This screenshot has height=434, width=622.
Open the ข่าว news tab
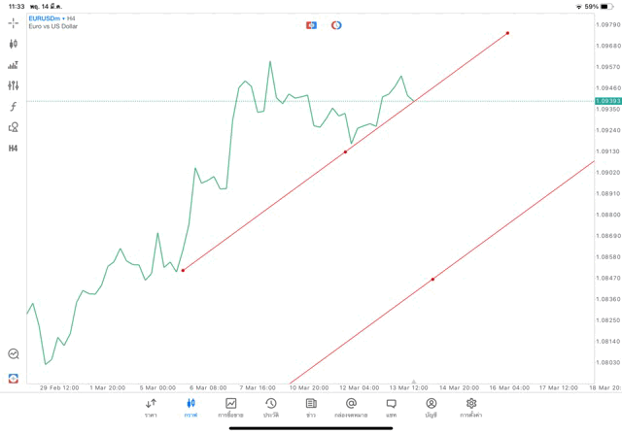[x=311, y=407]
